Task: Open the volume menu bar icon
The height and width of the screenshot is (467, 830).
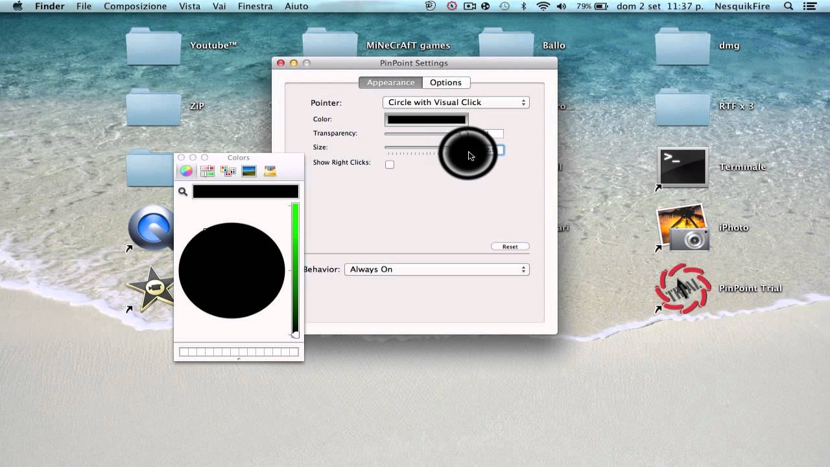Action: click(562, 6)
